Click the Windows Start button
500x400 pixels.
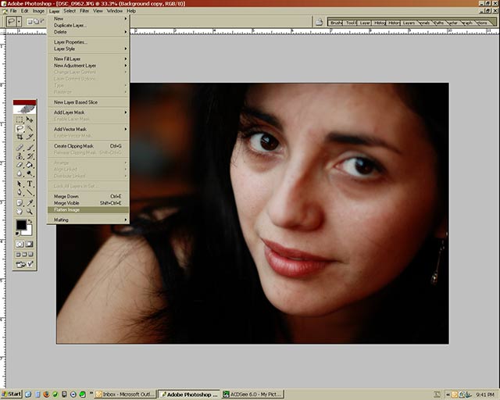pos(11,395)
